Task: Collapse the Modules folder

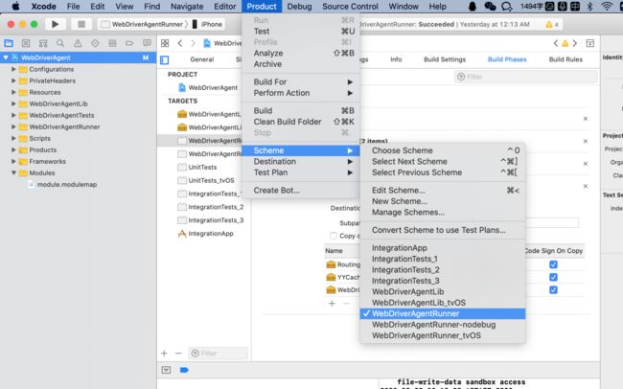Action: pyautogui.click(x=13, y=172)
